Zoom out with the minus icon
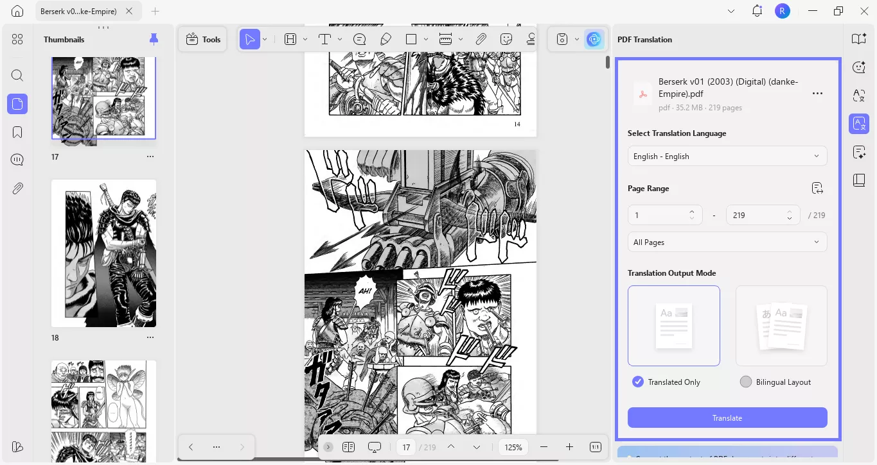This screenshot has width=877, height=465. pos(544,447)
